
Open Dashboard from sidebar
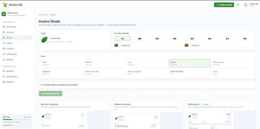pyautogui.click(x=17, y=27)
